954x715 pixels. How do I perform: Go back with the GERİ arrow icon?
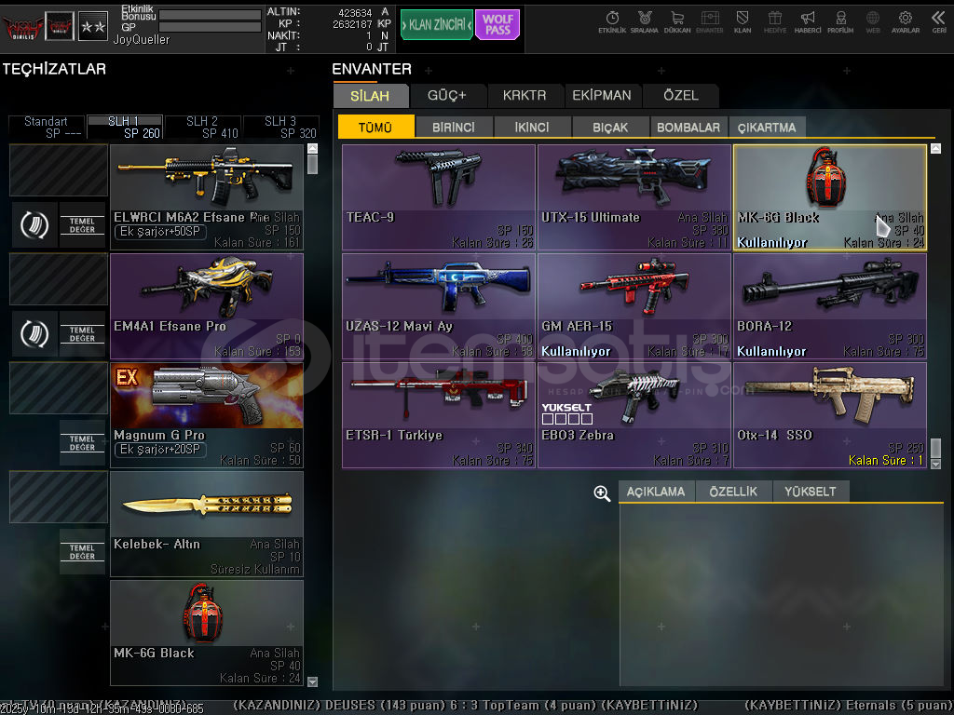coord(939,22)
